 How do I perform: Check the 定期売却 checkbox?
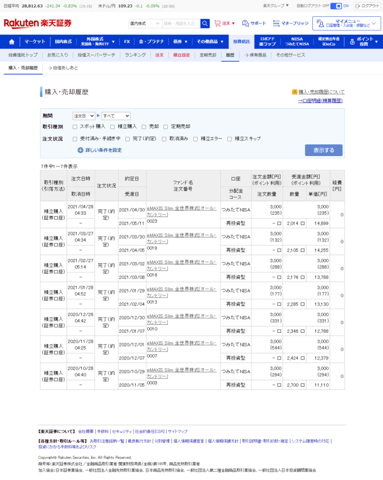click(166, 127)
